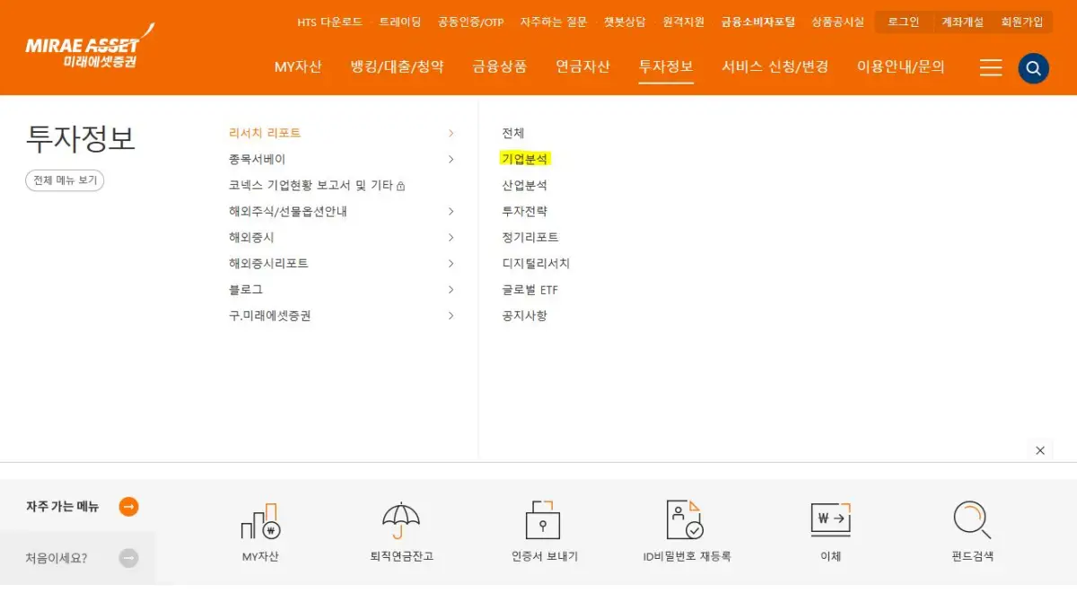Collapse the 처음이세요? panel with minus button
The width and height of the screenshot is (1077, 602).
pyautogui.click(x=128, y=558)
